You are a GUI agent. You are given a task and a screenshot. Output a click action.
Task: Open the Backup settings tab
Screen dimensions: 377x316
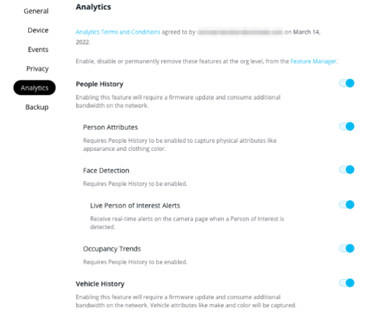(x=37, y=107)
